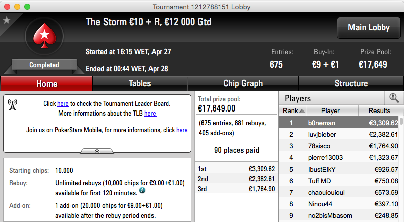Collapse the news panel with chevron handle
This screenshot has height=222, width=404.
point(97,151)
